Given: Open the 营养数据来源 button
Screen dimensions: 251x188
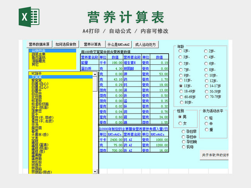Looking at the screenshot, I should (x=39, y=44).
